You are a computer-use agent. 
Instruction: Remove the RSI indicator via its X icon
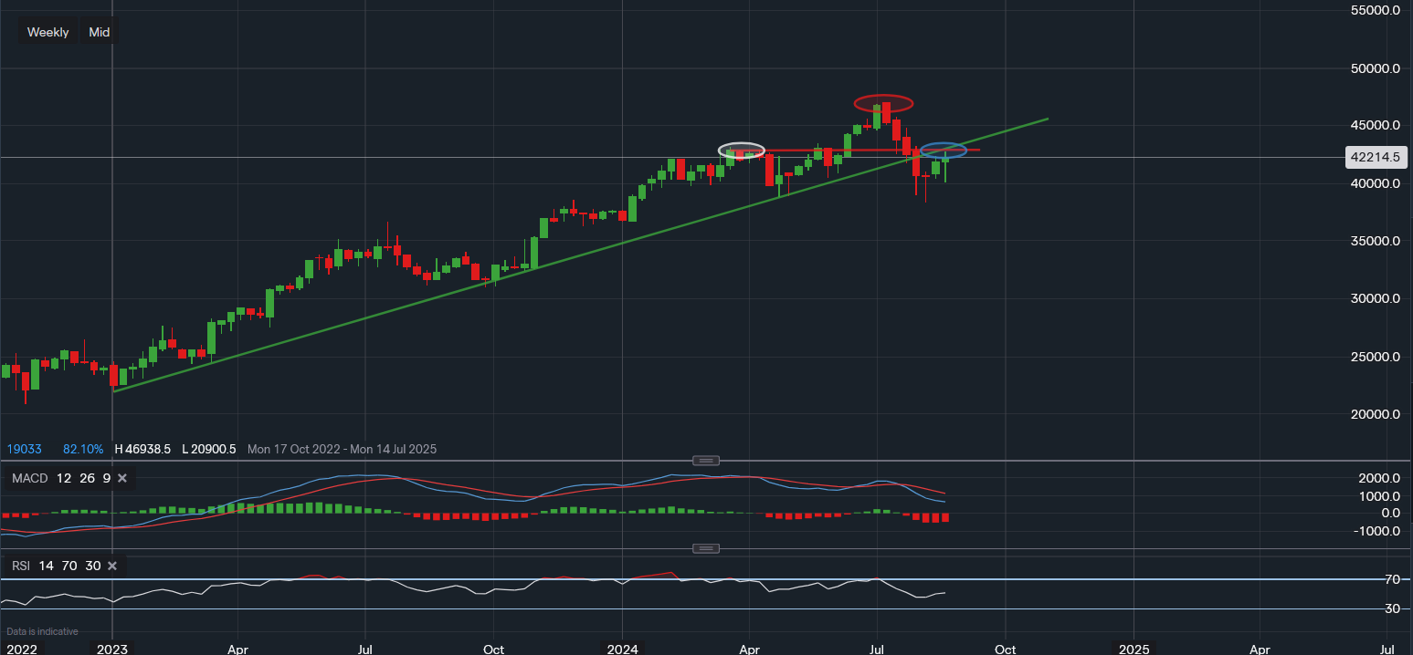coord(111,566)
